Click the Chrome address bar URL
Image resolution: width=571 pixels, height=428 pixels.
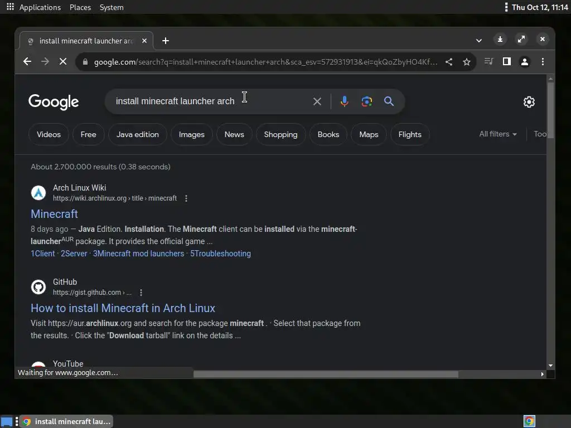pyautogui.click(x=266, y=62)
